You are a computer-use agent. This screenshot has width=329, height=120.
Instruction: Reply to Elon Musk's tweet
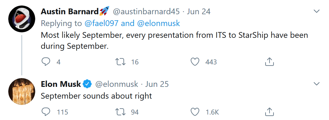[x=46, y=112]
